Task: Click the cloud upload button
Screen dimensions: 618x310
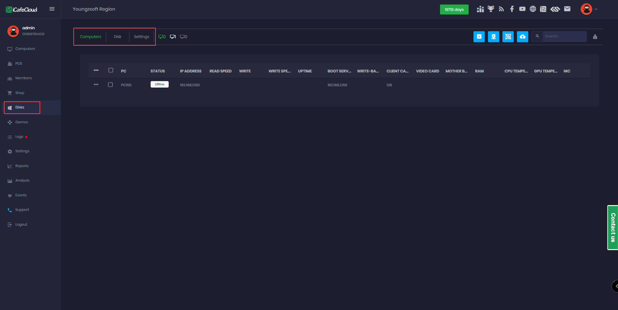Action: click(522, 37)
